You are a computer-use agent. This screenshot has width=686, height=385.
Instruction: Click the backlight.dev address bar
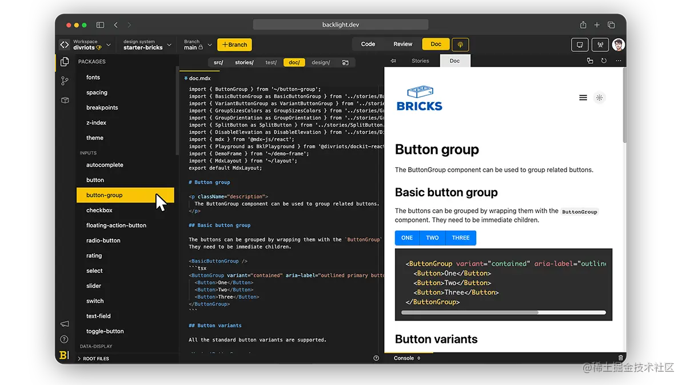[x=341, y=25]
